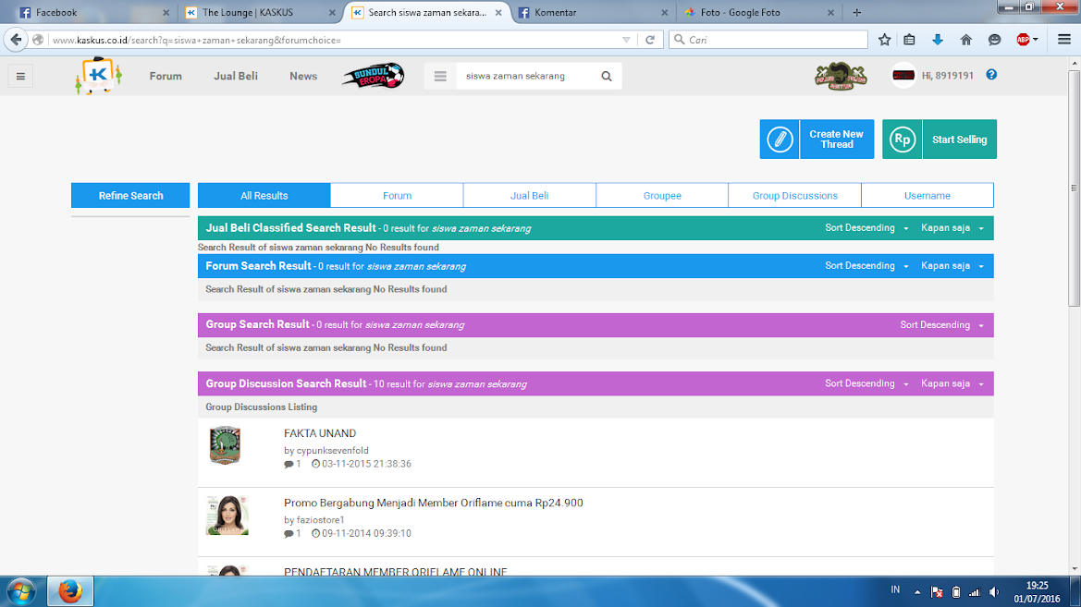Screen dimensions: 1081x607
Task: Click the Rp icon of Start Selling
Action: (x=903, y=140)
